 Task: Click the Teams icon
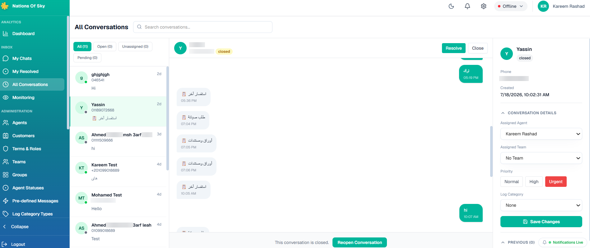(5, 162)
